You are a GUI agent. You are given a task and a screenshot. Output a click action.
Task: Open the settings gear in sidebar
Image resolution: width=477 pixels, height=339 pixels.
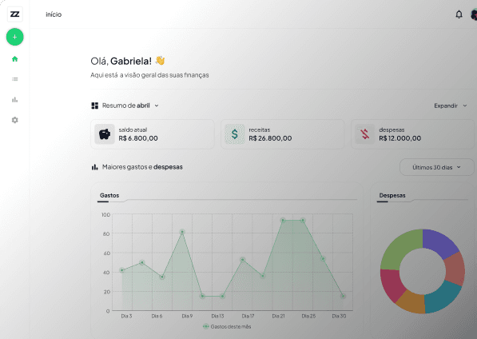14,120
